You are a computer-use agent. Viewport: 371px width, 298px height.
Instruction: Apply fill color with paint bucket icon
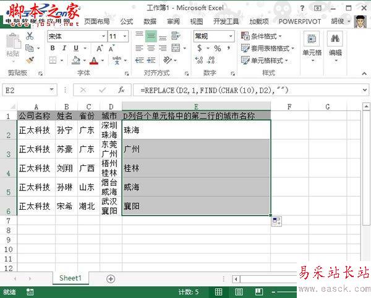[x=75, y=60]
